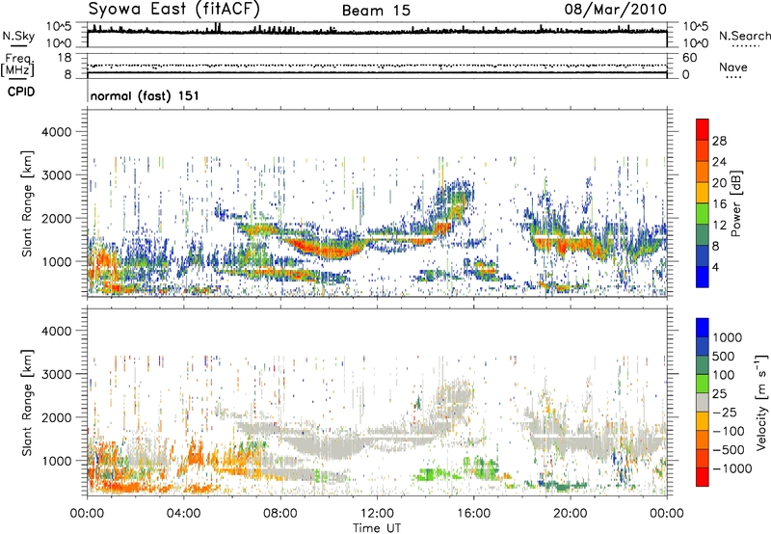
Task: Click the 'N.Search' legend label
Action: [744, 36]
